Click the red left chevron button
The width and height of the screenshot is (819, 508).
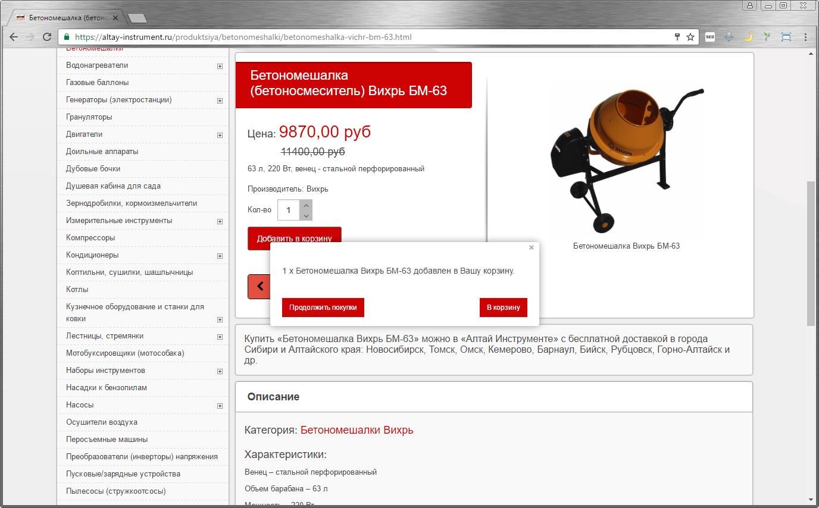260,286
